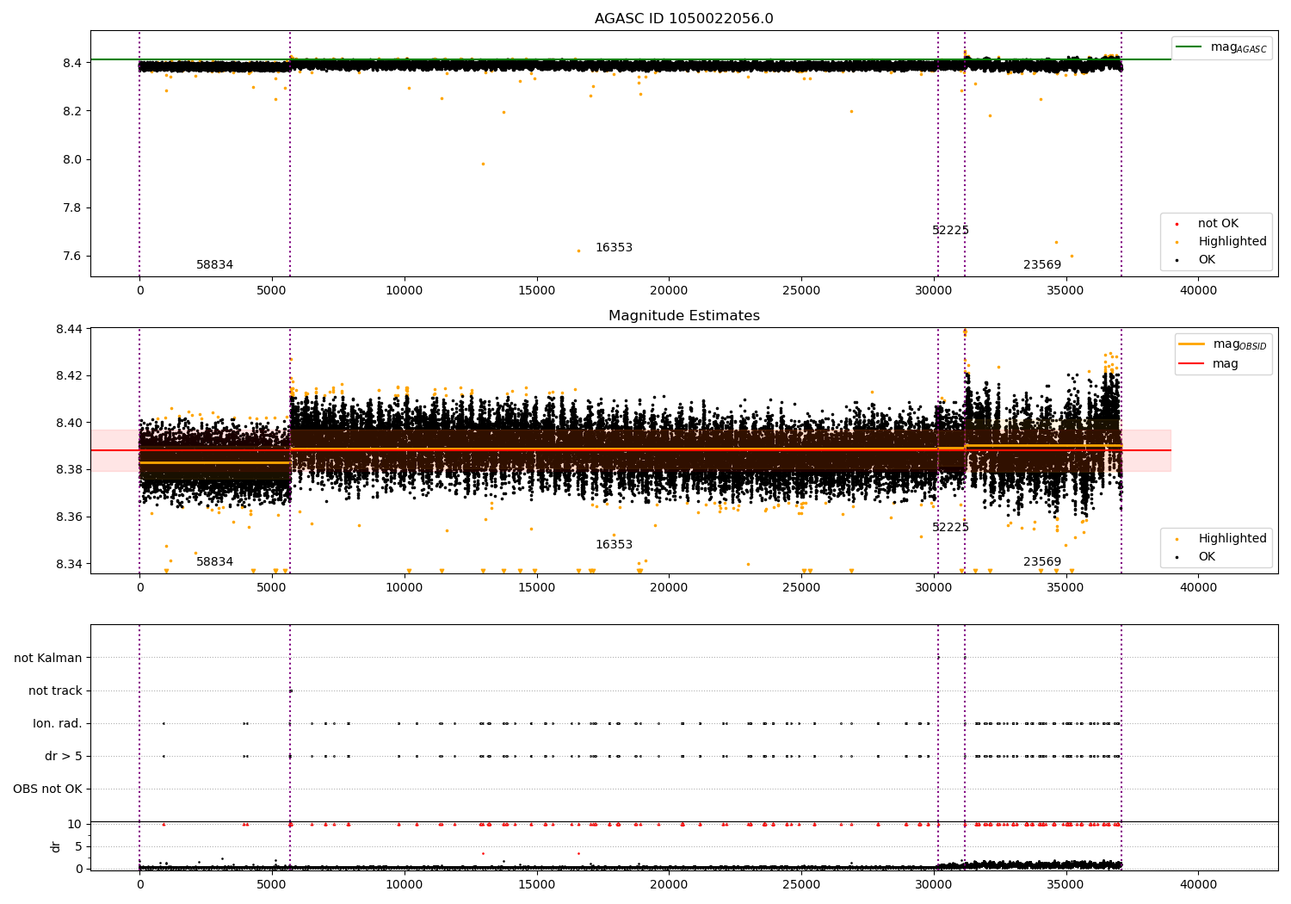Click obsid annotation '16353' in the top plot
Screen dimensions: 1291x904
click(x=614, y=248)
